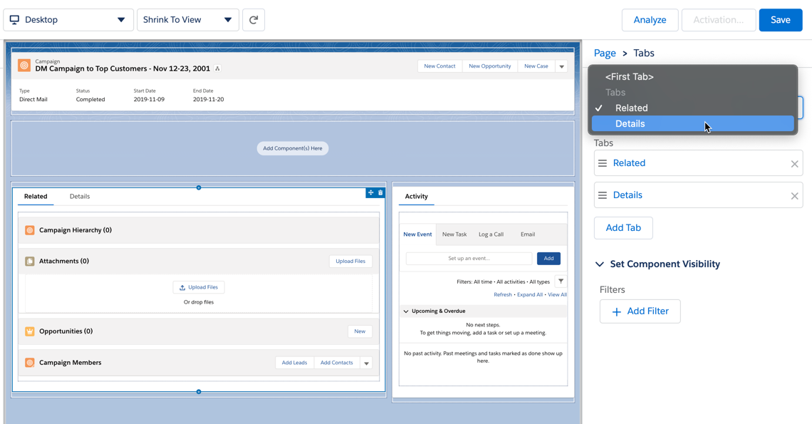
Task: Click the refresh canvas icon
Action: 254,20
